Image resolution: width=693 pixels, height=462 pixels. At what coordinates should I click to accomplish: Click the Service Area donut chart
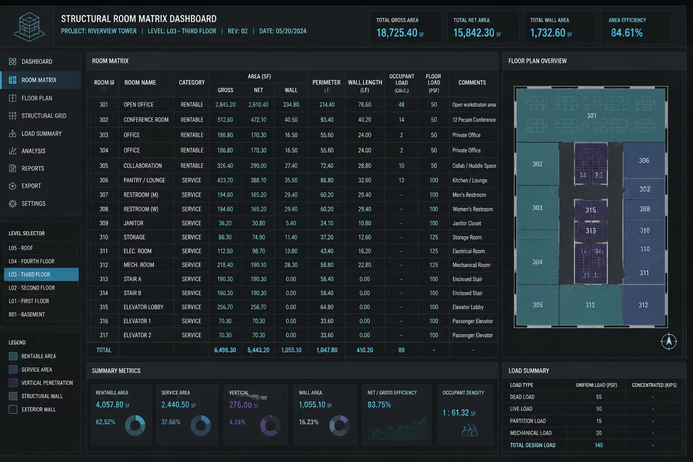[201, 425]
